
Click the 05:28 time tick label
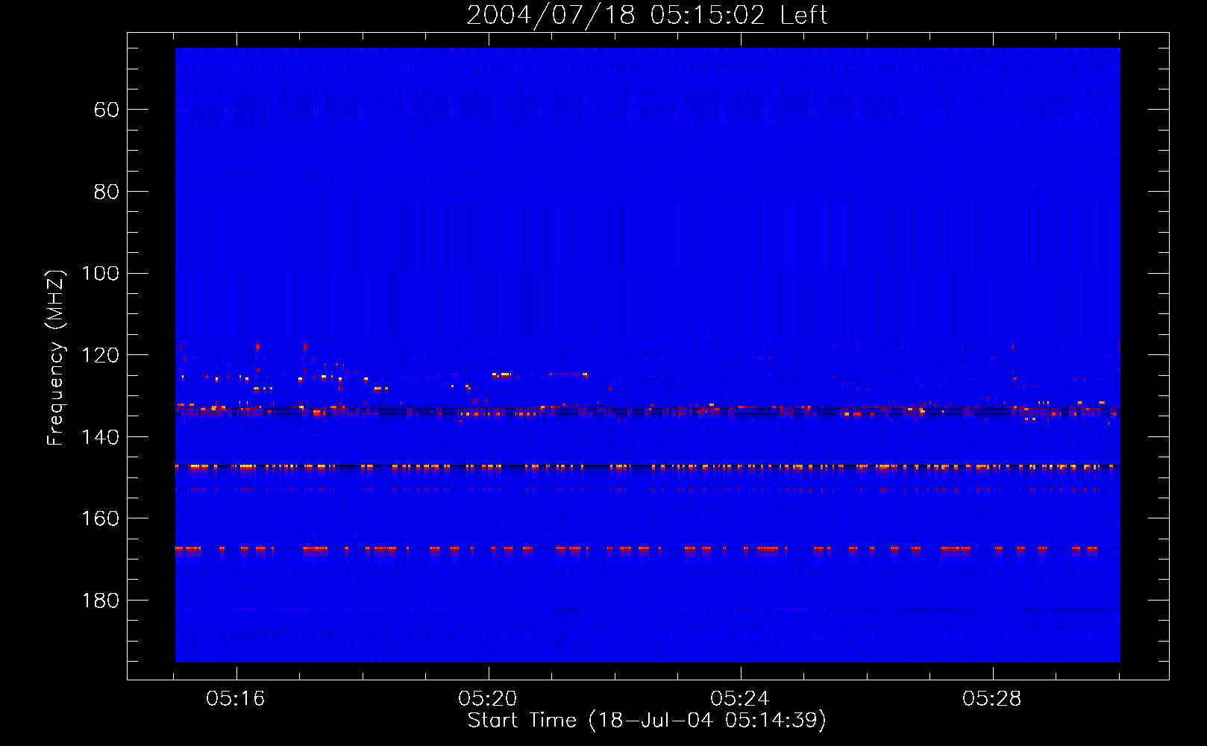click(x=992, y=698)
